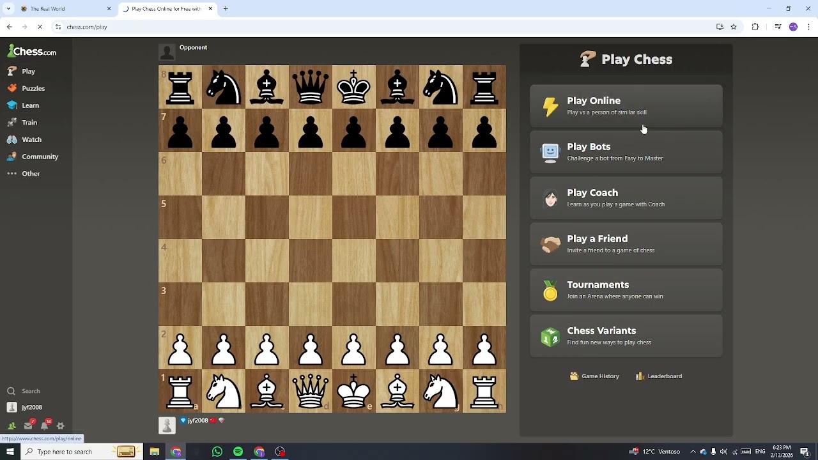Open the Play menu in the sidebar
Viewport: 818px width, 460px height.
[36, 72]
